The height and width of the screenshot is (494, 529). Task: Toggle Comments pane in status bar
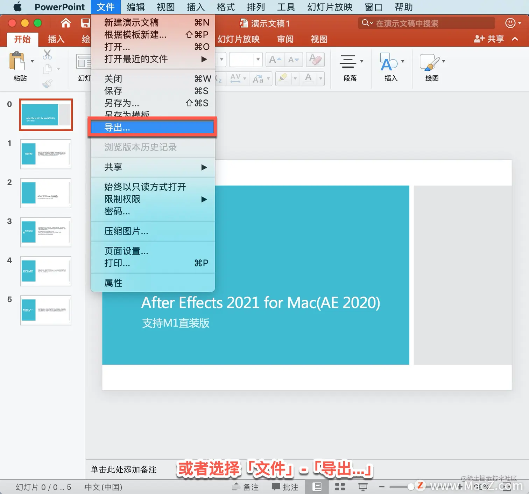(285, 487)
